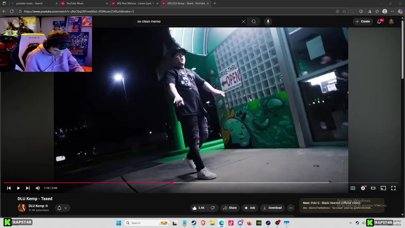Open the media control extension icon in browser toolbar
Image resolution: width=405 pixels, height=228 pixels.
click(x=369, y=11)
